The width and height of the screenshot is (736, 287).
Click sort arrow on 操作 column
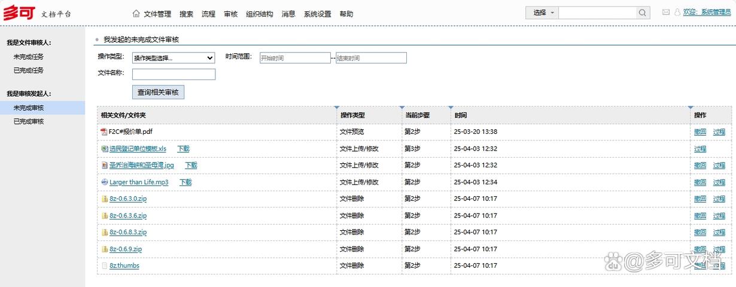(691, 108)
